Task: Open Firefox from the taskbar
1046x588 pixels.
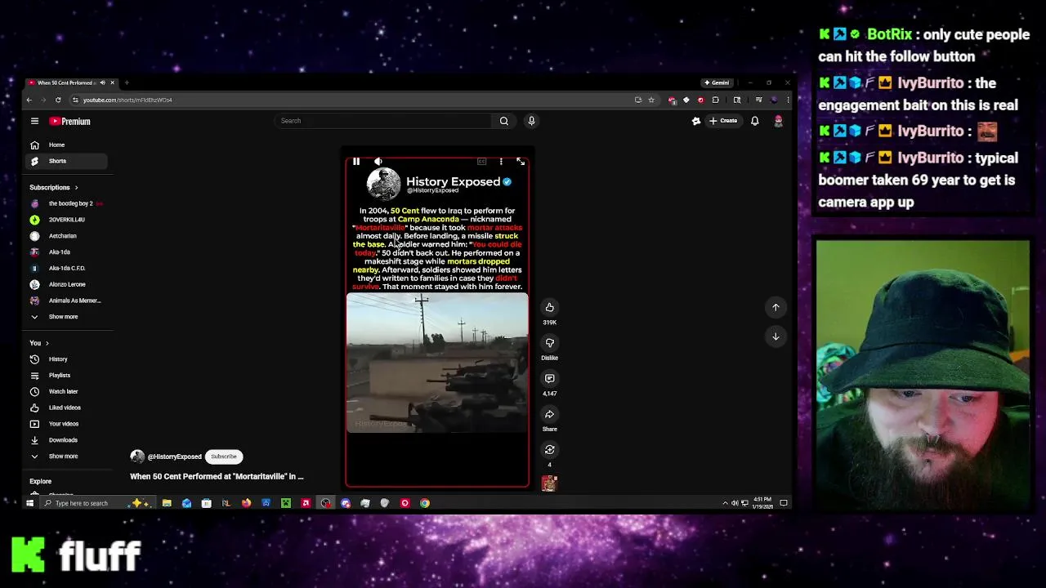Action: (x=246, y=503)
